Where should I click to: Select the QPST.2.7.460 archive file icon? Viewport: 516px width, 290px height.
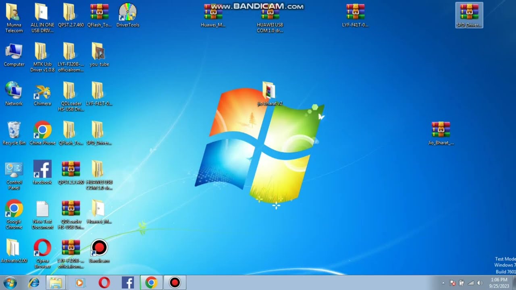[71, 172]
